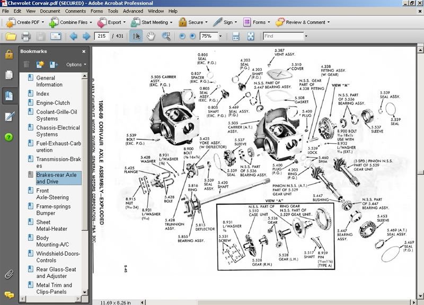Choose the Hand tool

(x=151, y=36)
